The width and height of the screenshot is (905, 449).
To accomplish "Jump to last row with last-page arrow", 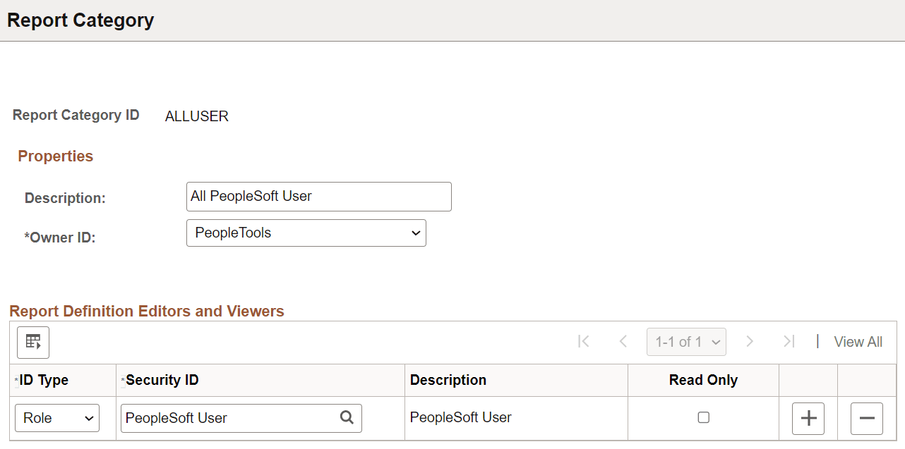I will click(789, 341).
